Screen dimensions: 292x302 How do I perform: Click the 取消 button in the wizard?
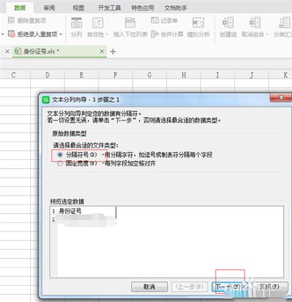pyautogui.click(x=150, y=287)
